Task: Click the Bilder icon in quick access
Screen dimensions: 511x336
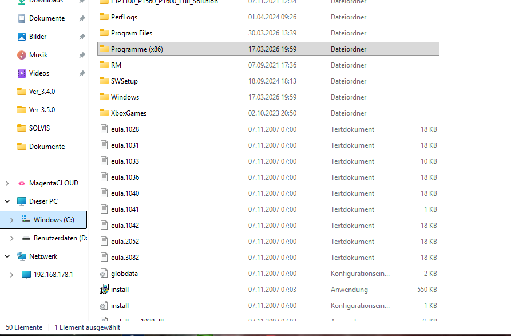Action: click(x=22, y=37)
